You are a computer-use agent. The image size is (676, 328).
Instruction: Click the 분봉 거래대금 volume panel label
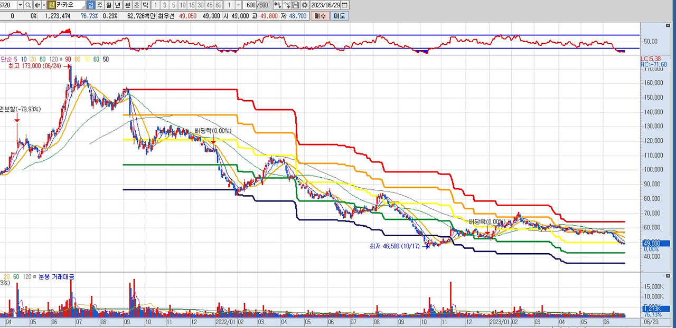57,276
